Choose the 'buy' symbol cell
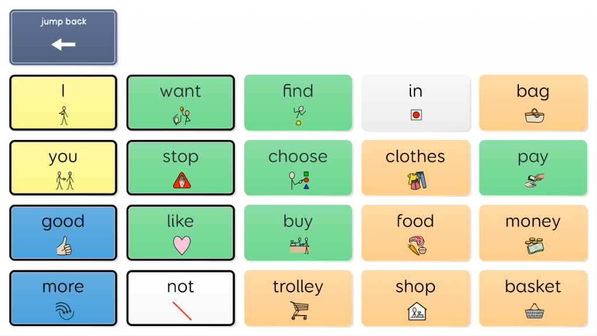This screenshot has width=597, height=336. pyautogui.click(x=298, y=233)
